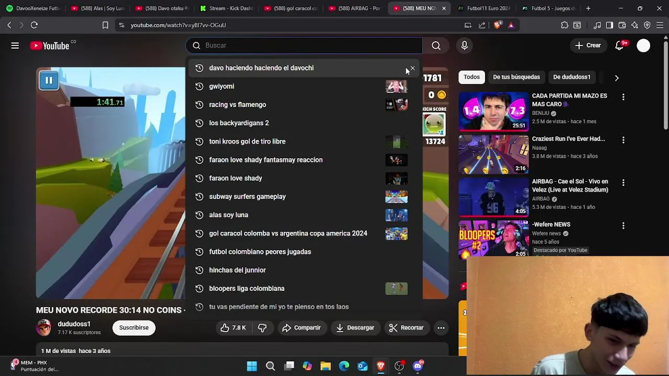Open the notifications bell
Screen dimensions: 669x376
pyautogui.click(x=619, y=45)
